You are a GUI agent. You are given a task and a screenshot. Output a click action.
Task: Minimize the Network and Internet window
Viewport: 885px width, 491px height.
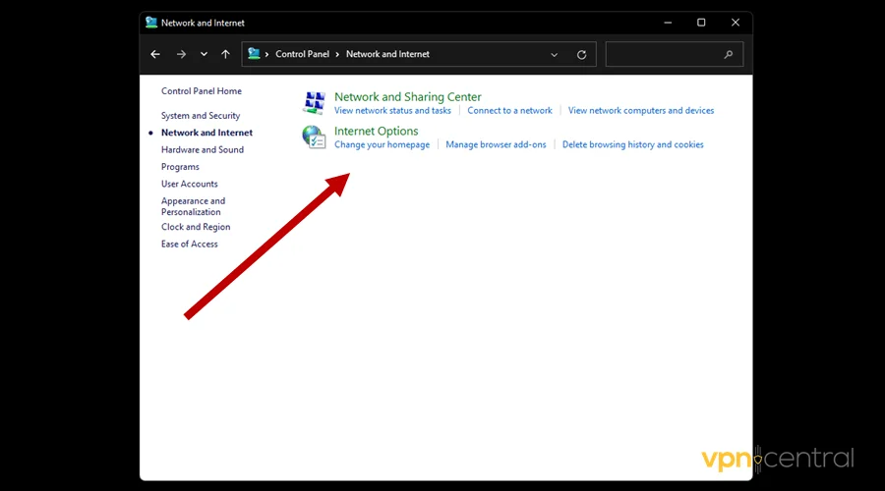click(668, 23)
